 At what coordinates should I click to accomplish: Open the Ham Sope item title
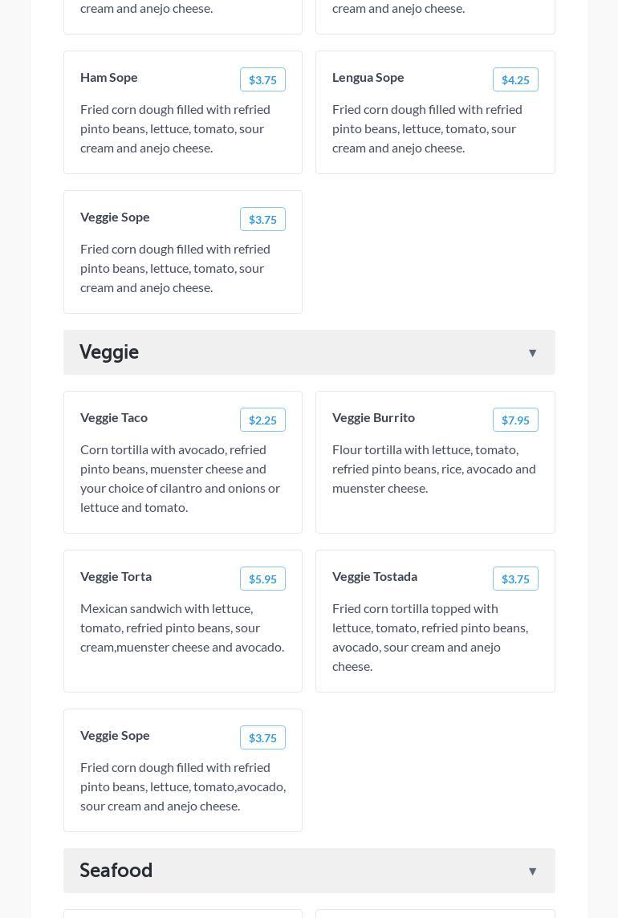point(109,77)
